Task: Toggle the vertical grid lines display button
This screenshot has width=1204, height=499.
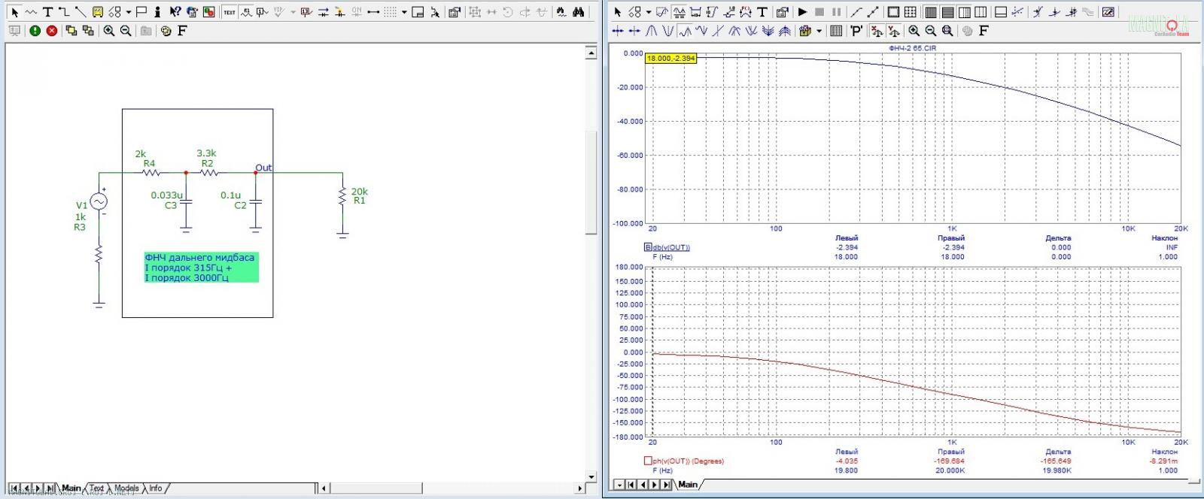Action: pos(931,12)
